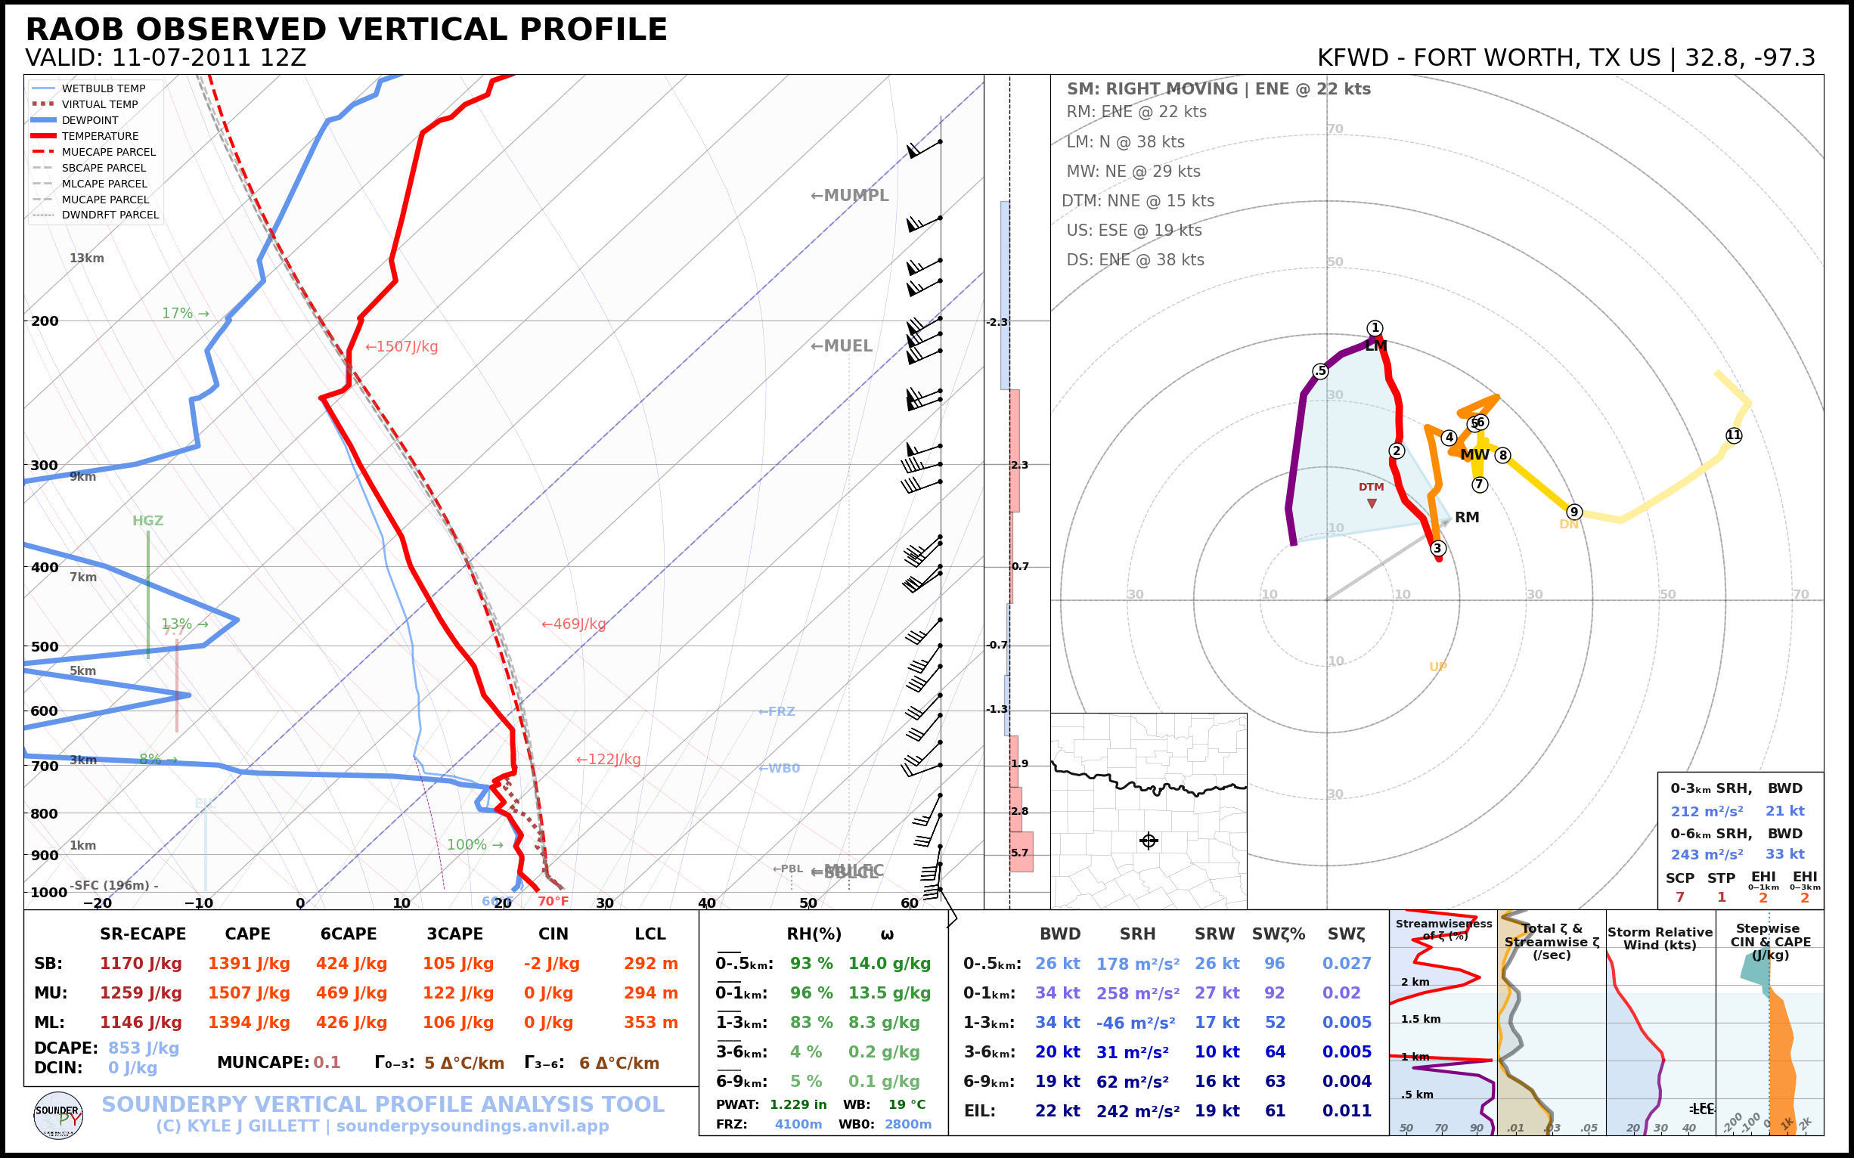The height and width of the screenshot is (1158, 1854).
Task: Click the sounderpysoundings.anvil.app link text
Action: pos(472,1125)
